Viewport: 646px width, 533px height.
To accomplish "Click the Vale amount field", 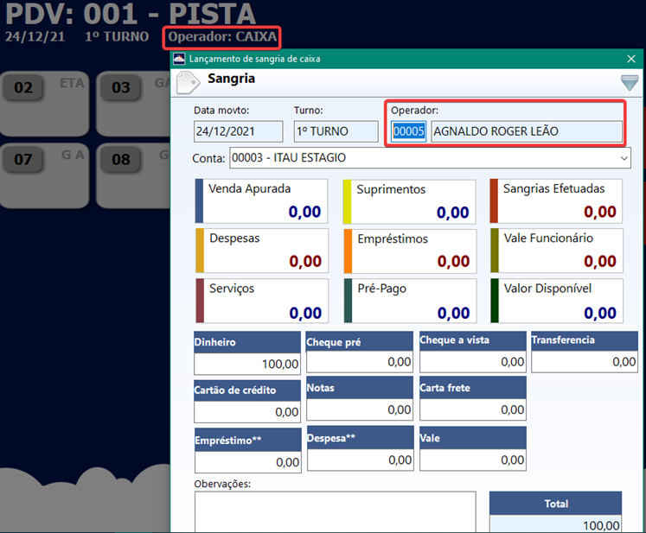I will [473, 460].
